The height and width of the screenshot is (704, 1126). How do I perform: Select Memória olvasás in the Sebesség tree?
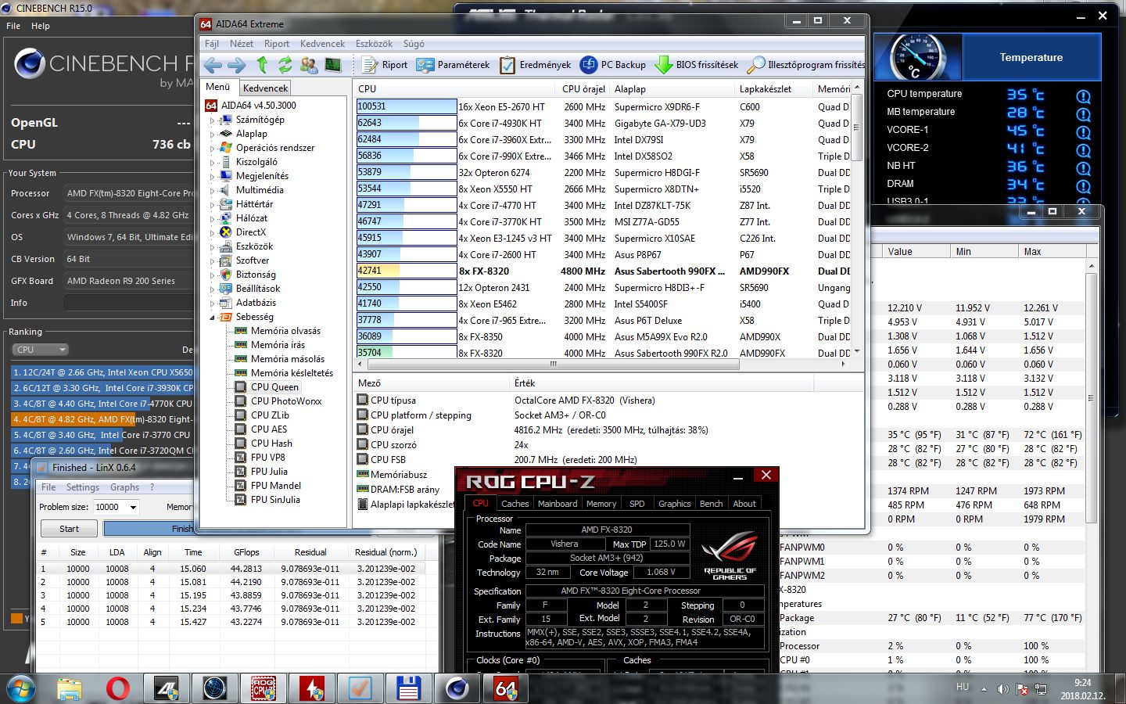tap(285, 331)
